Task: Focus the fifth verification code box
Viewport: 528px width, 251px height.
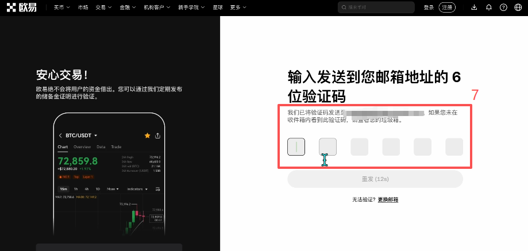Action: [x=423, y=146]
